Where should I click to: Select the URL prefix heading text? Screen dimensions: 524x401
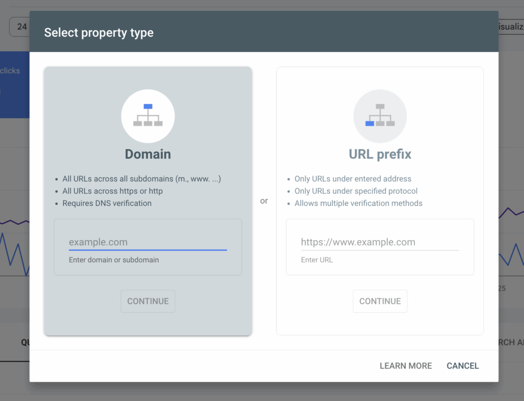(380, 154)
